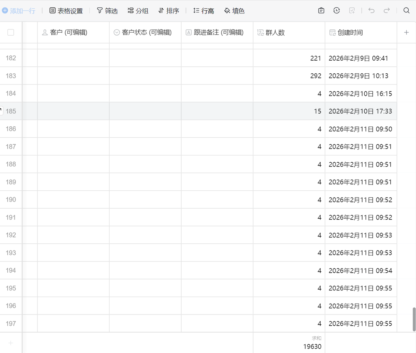Select row number 186

tap(11, 129)
